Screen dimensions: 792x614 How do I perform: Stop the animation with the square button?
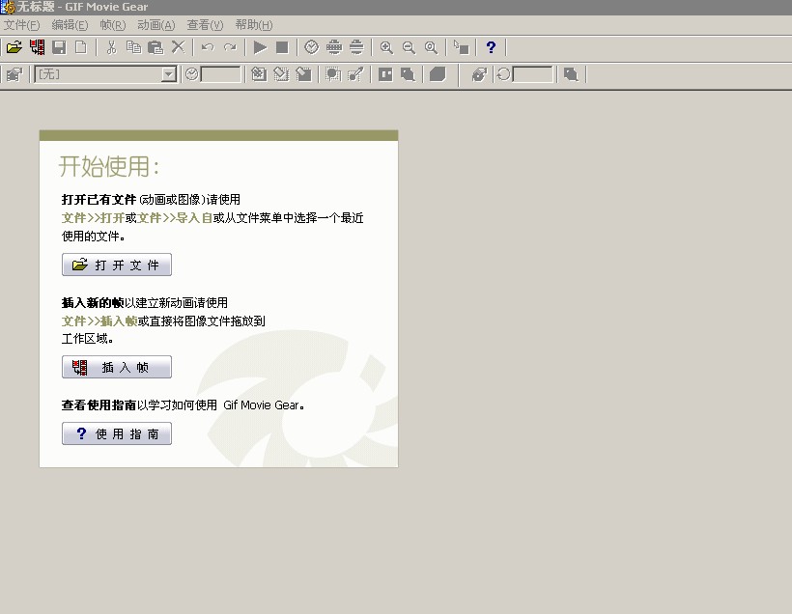pos(282,47)
